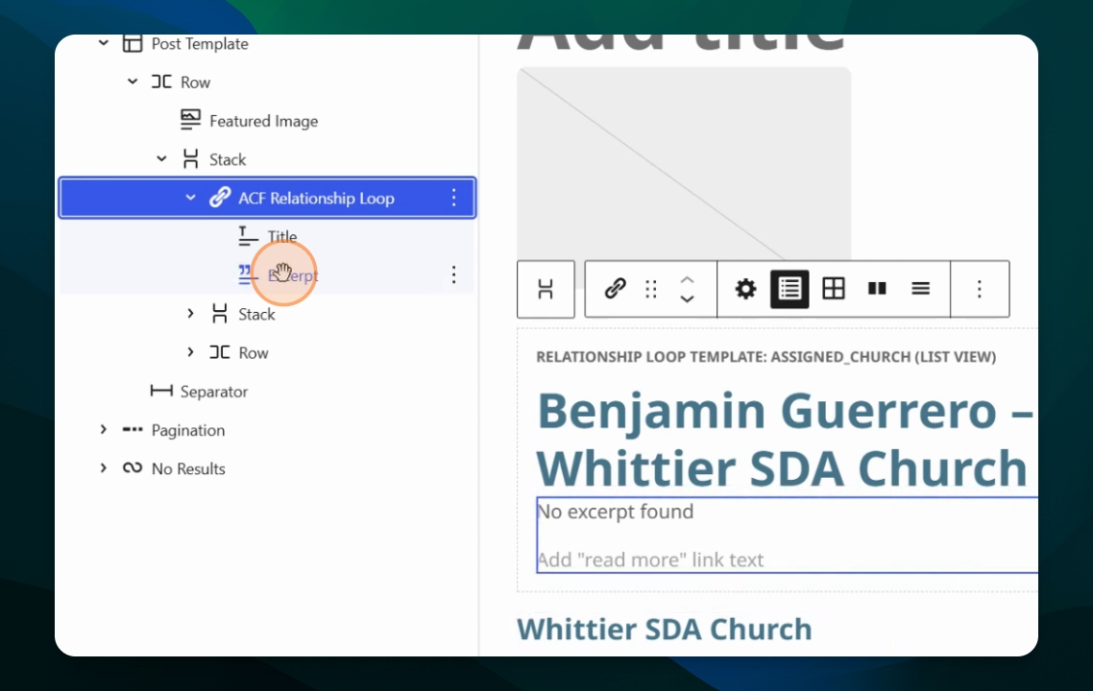Screen dimensions: 1093x691
Task: Click the Whittier SDA Church lower heading
Action: tap(665, 629)
